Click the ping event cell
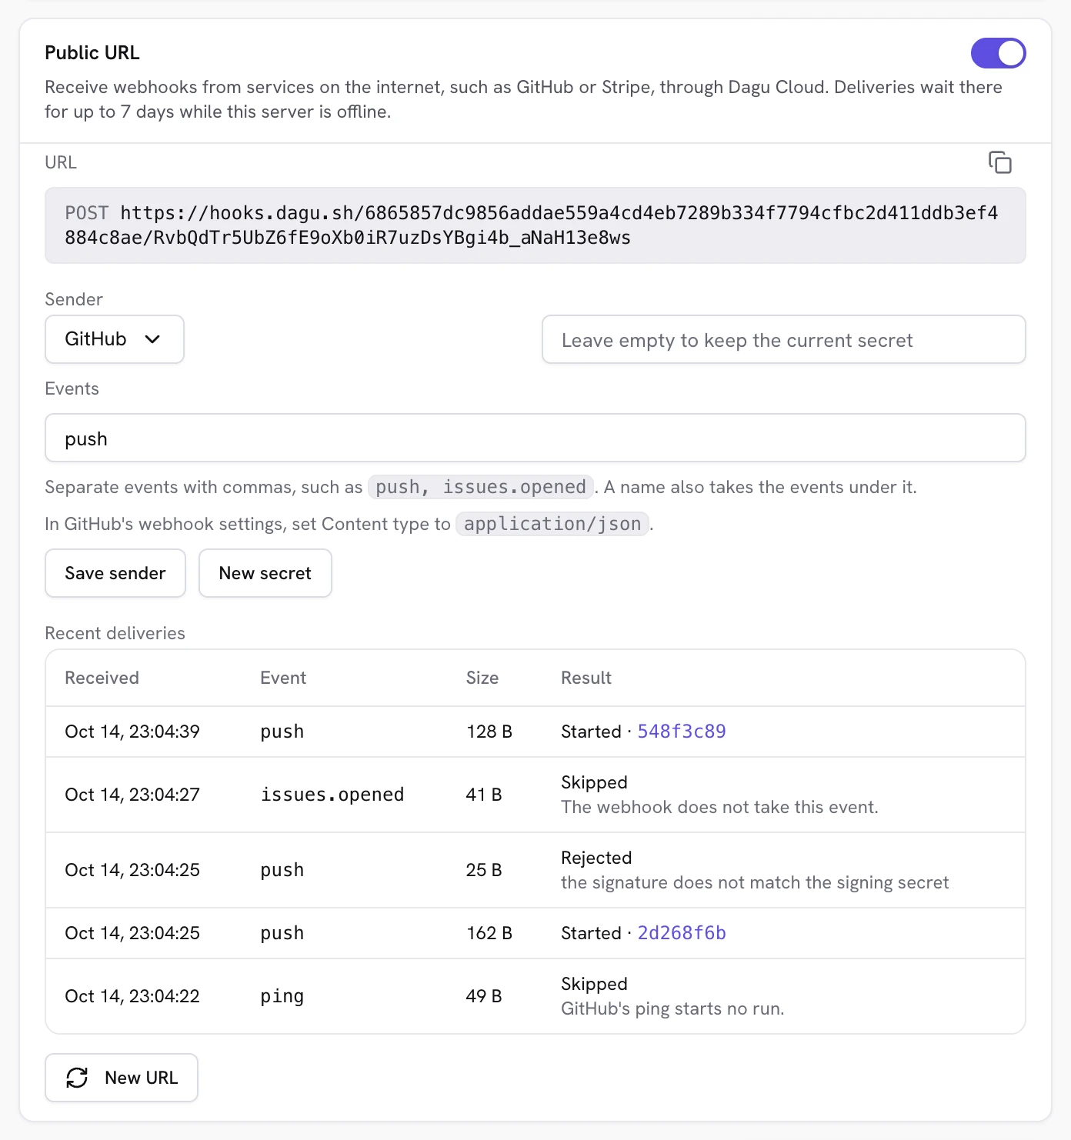 tap(282, 996)
